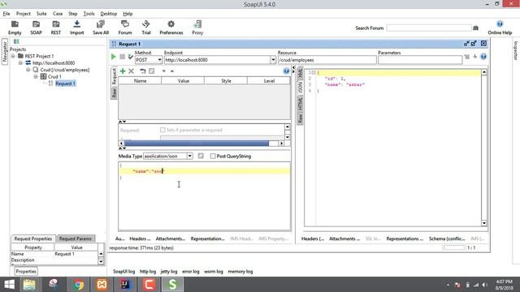Switch to Request Params tab
The width and height of the screenshot is (520, 292).
point(76,238)
